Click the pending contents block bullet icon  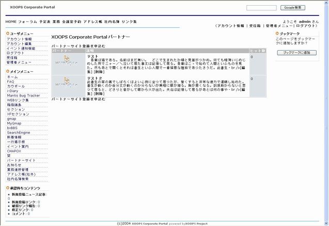click(8, 188)
